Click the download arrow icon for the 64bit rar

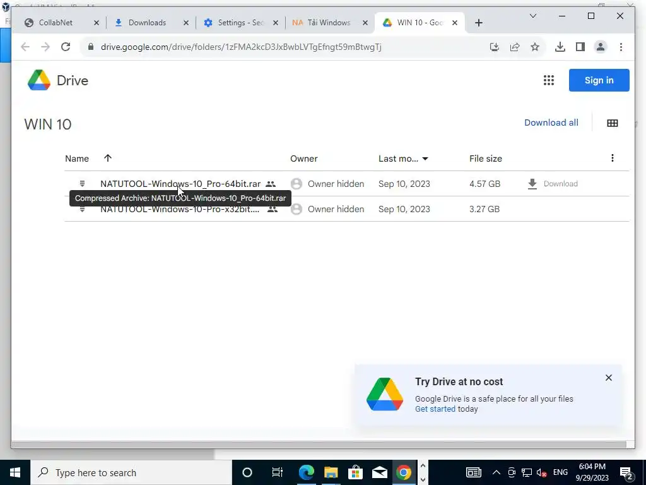click(x=532, y=184)
